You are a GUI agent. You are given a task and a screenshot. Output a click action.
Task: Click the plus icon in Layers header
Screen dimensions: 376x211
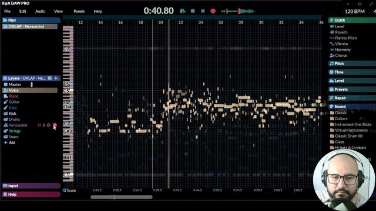(x=56, y=78)
